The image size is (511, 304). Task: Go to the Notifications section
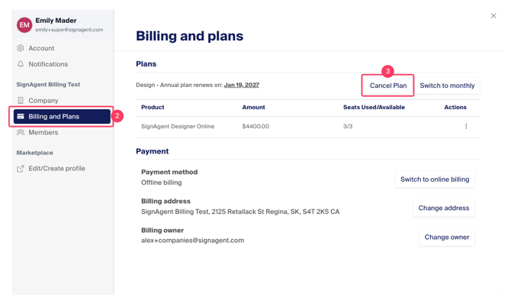pyautogui.click(x=48, y=64)
